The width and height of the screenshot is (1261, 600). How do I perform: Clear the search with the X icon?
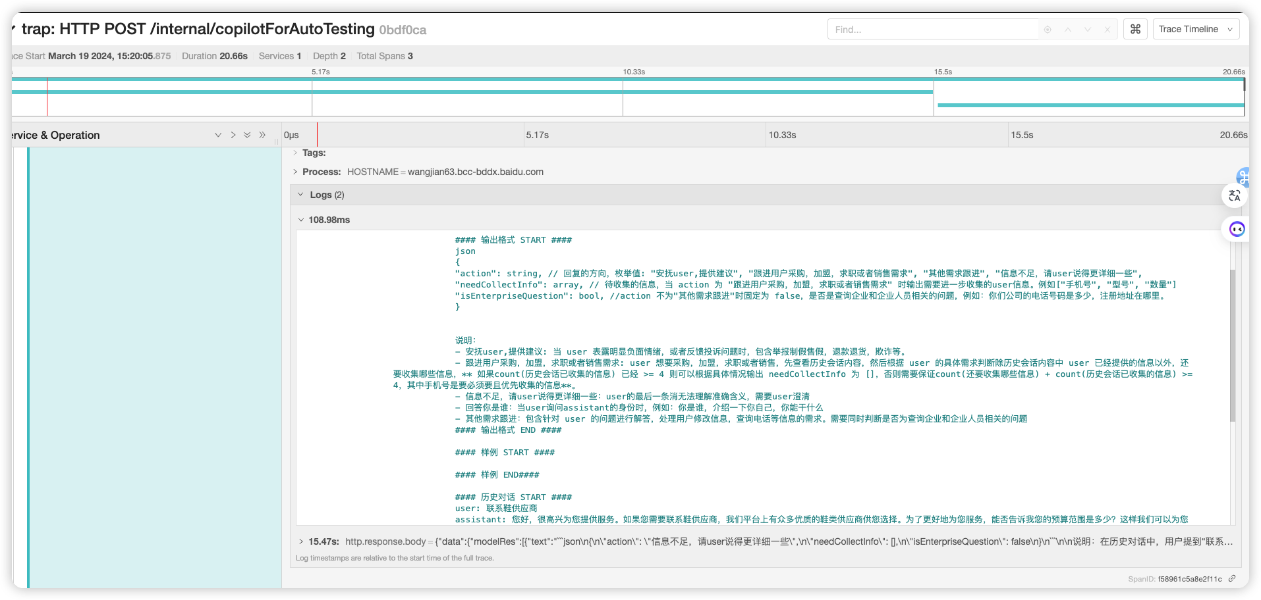tap(1107, 30)
